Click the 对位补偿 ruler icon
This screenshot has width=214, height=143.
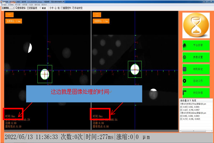pos(185,93)
